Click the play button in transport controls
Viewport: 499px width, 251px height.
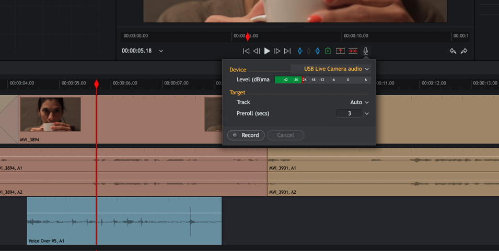(x=267, y=51)
